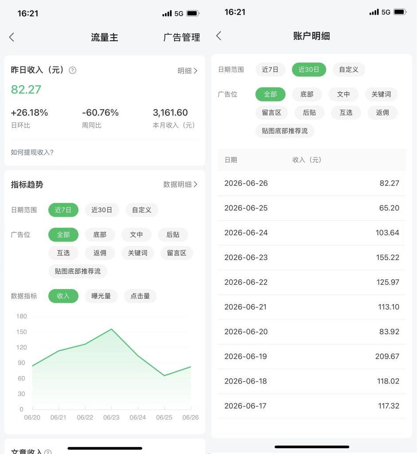Screen dimensions: 417x454
Task: Tap the 2026-06-24 row with 103.64
Action: [312, 233]
